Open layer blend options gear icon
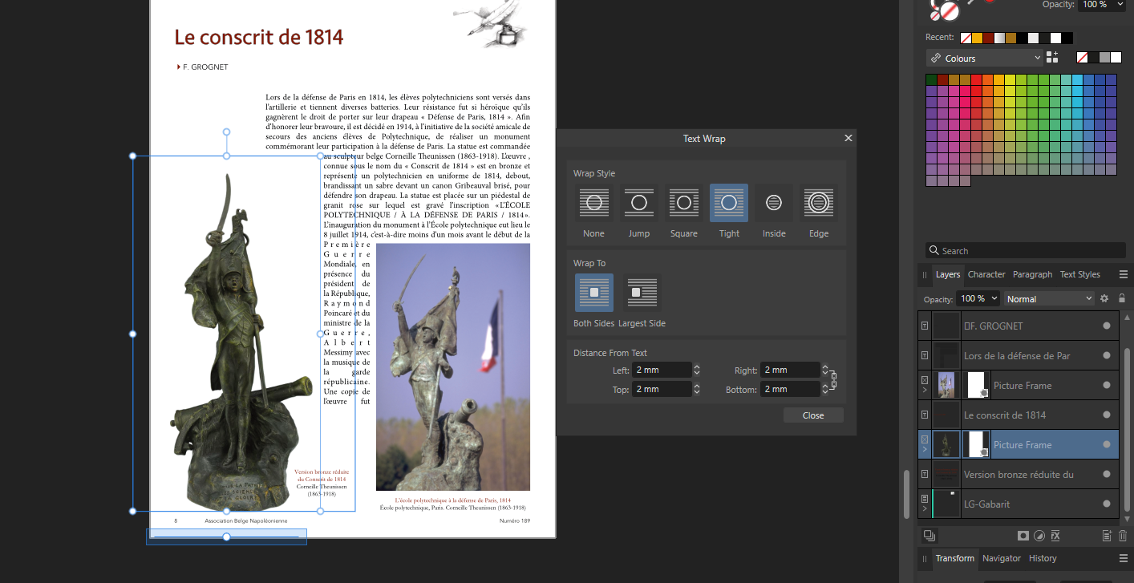The height and width of the screenshot is (583, 1134). tap(1104, 298)
